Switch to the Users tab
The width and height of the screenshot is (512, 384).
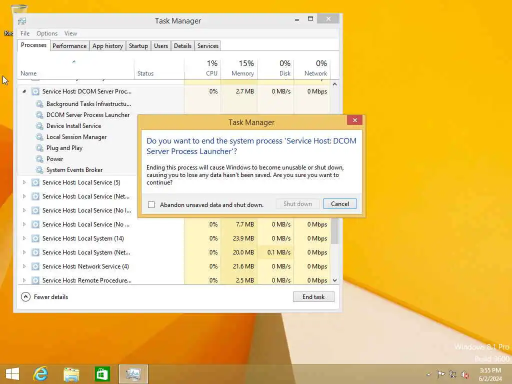[161, 46]
